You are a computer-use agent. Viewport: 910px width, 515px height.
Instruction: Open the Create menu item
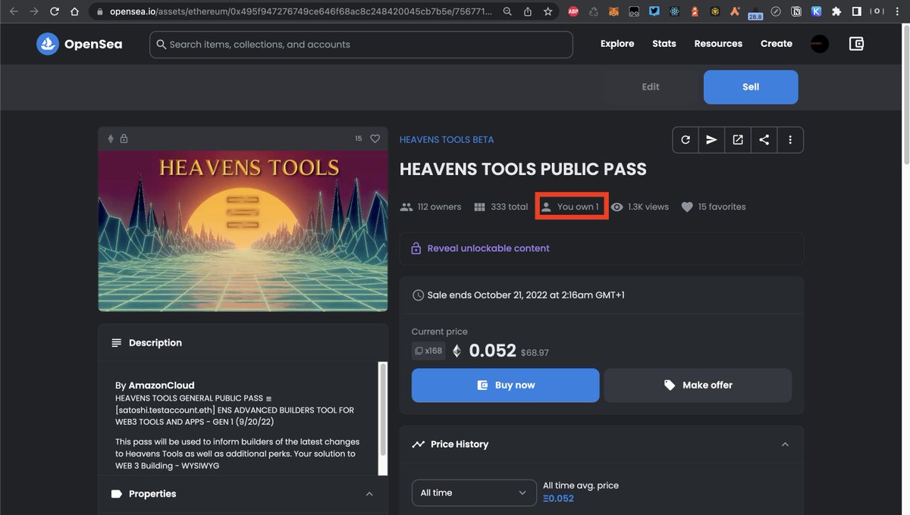pos(777,44)
